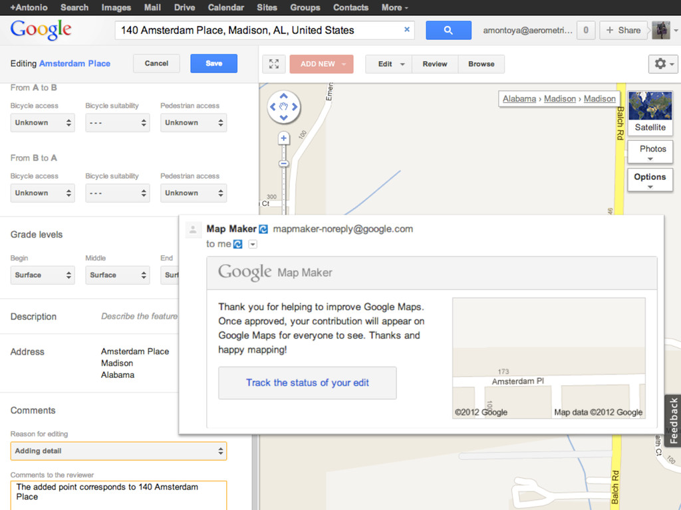Click the last Madison breadcrumb link
This screenshot has width=681, height=510.
[599, 99]
